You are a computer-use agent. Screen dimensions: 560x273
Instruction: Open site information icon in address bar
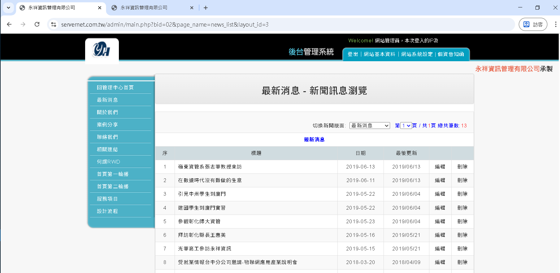(x=54, y=24)
